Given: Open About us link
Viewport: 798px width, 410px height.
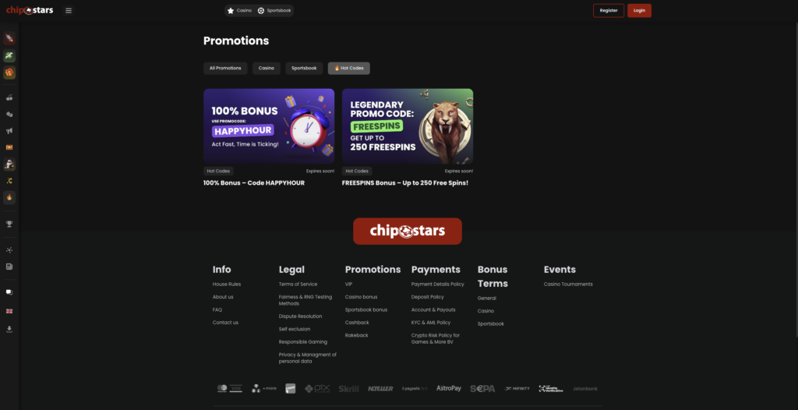Looking at the screenshot, I should tap(223, 297).
